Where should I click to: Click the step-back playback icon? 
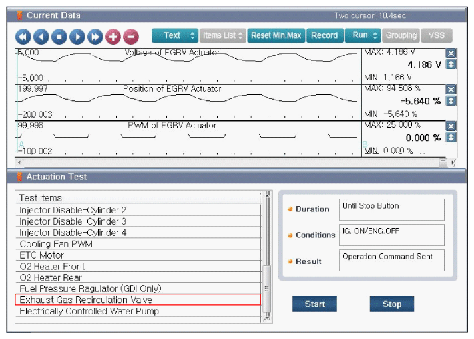tap(41, 37)
